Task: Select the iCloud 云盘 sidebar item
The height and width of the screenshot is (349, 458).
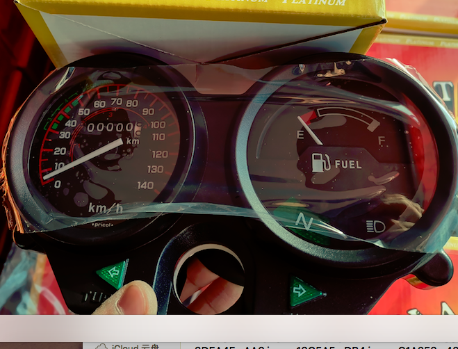Action: (x=132, y=346)
